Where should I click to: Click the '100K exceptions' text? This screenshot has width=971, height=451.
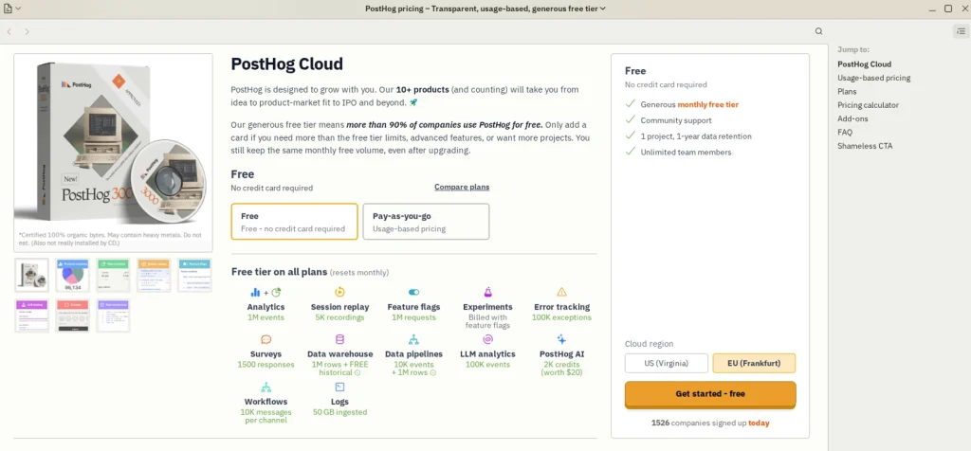point(561,317)
